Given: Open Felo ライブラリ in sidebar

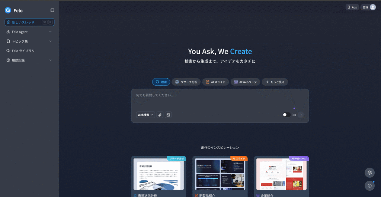Looking at the screenshot, I should tap(23, 51).
